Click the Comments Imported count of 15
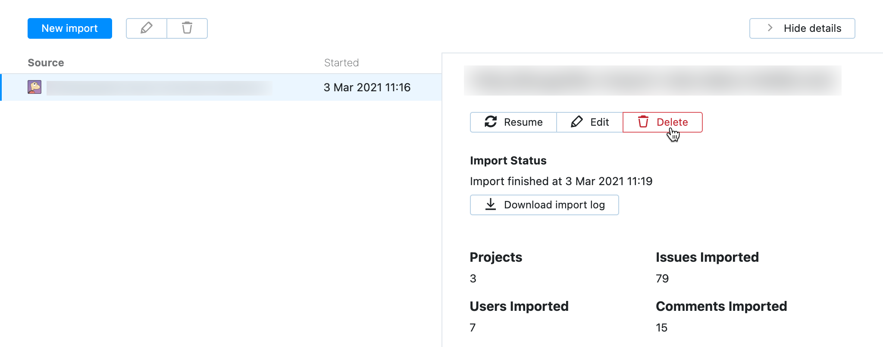Image resolution: width=883 pixels, height=347 pixels. 661,328
